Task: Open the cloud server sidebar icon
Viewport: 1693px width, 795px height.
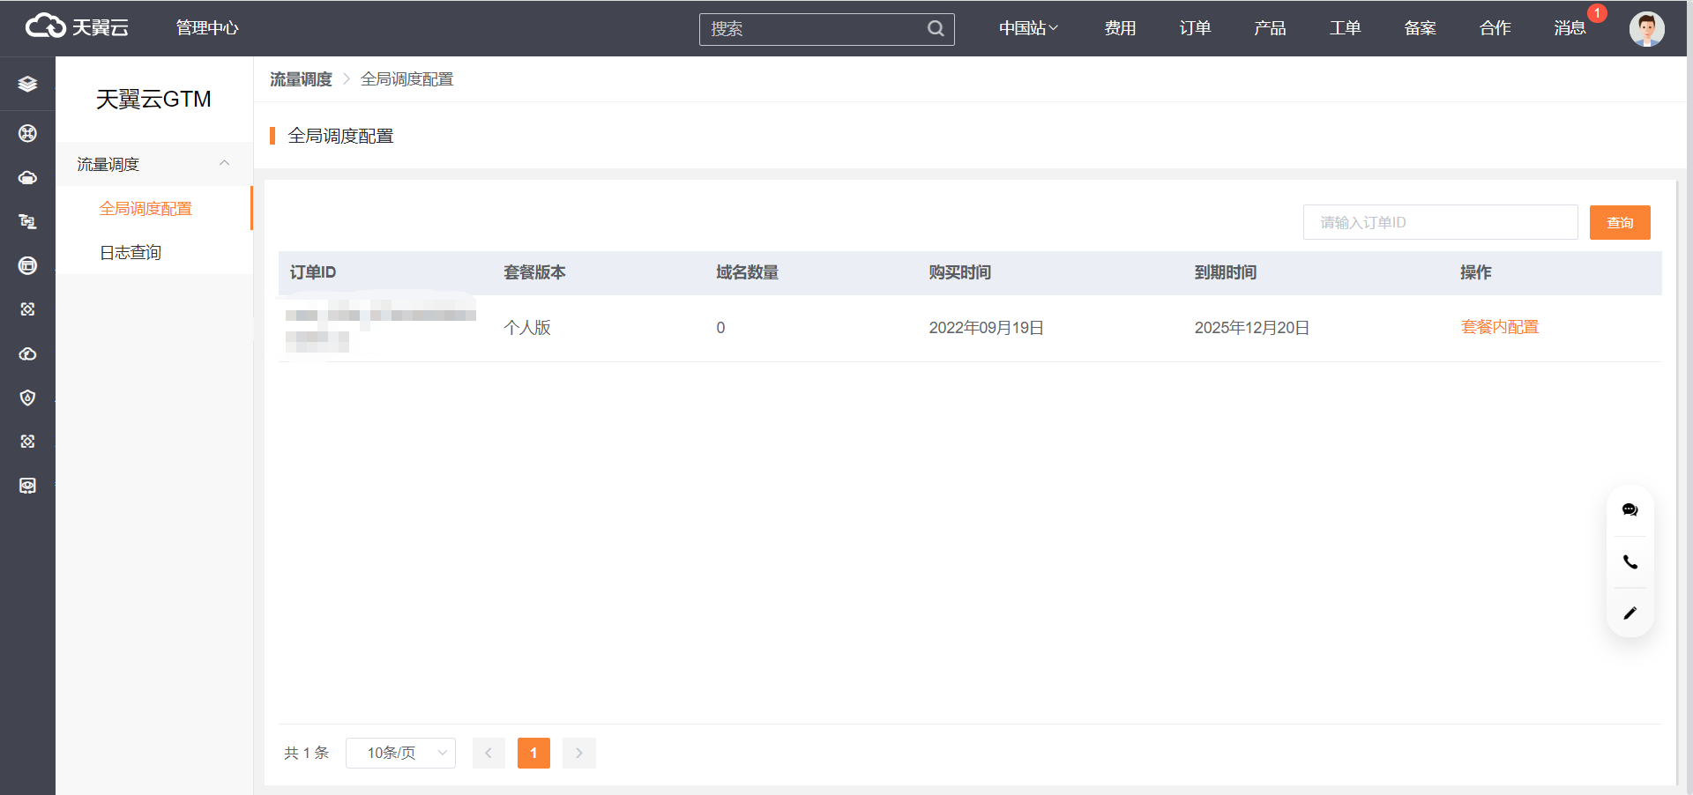Action: click(x=27, y=177)
